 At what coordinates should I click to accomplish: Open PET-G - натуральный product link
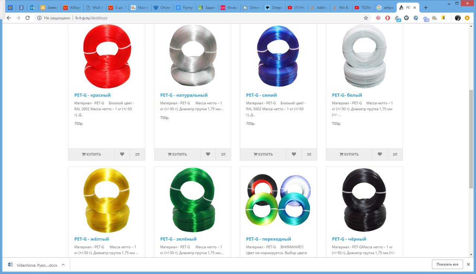tap(184, 95)
